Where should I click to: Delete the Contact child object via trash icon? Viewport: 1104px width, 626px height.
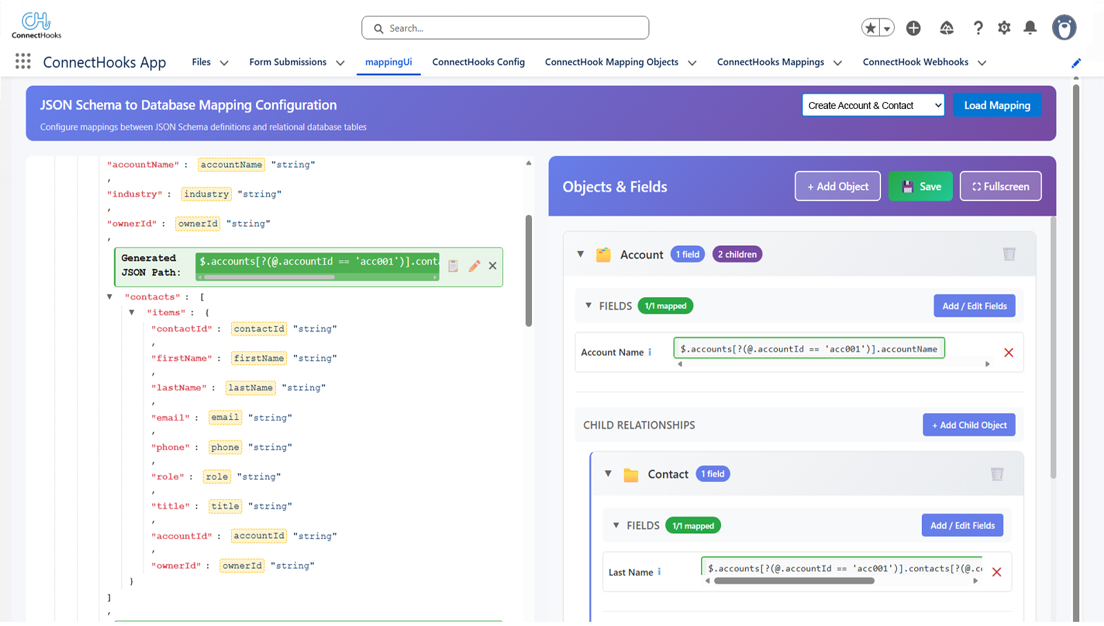997,474
